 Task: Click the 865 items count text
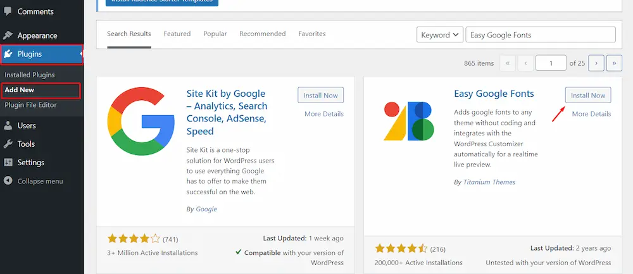pyautogui.click(x=479, y=63)
